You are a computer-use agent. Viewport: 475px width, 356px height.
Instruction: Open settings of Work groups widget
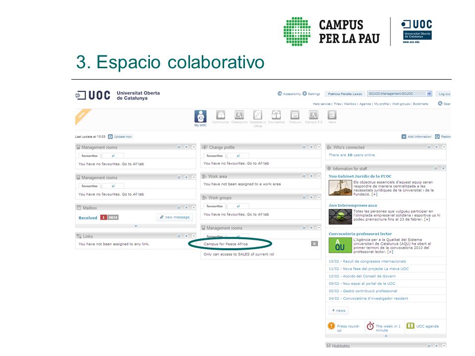pyautogui.click(x=311, y=197)
